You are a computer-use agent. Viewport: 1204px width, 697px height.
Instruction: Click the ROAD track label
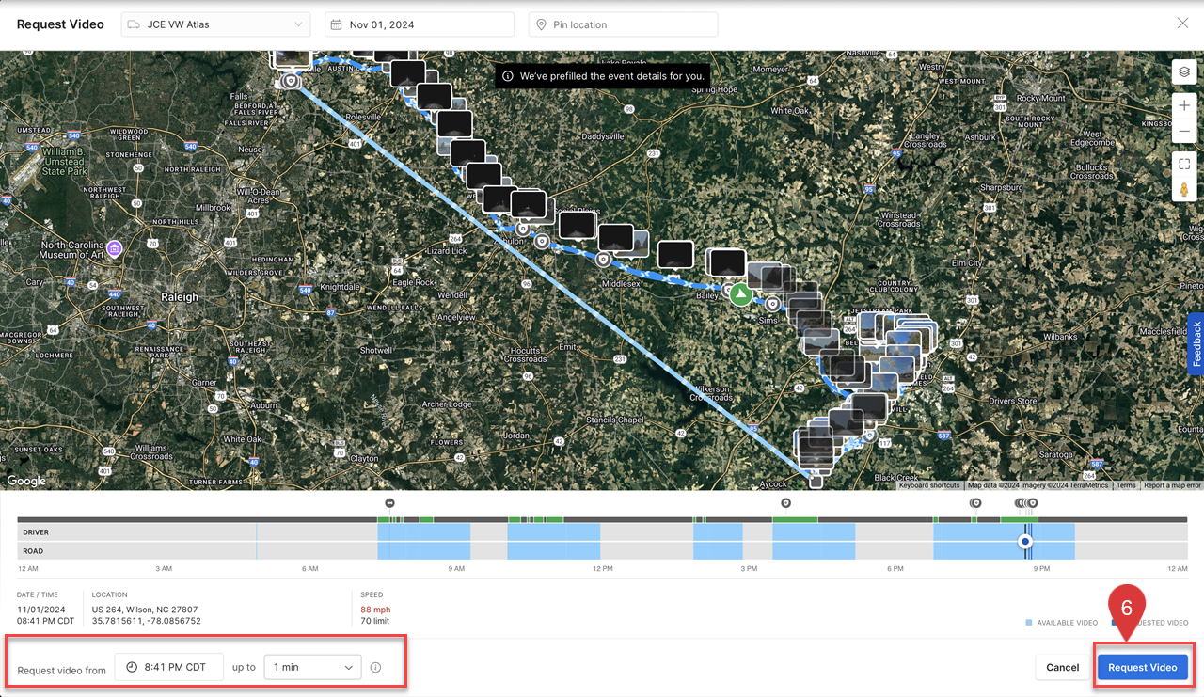tap(33, 551)
